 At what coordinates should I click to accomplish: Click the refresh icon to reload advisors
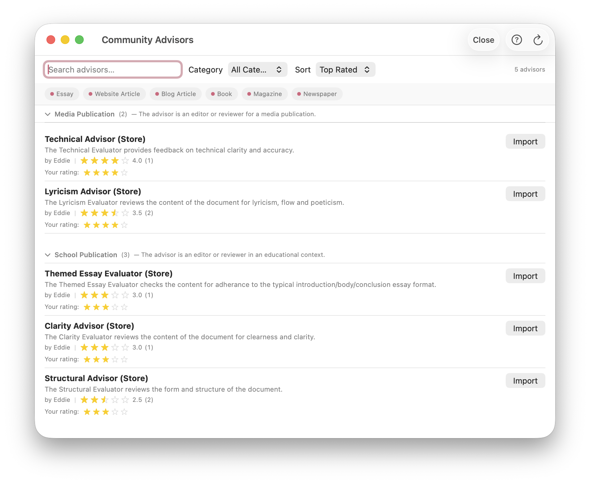point(538,40)
